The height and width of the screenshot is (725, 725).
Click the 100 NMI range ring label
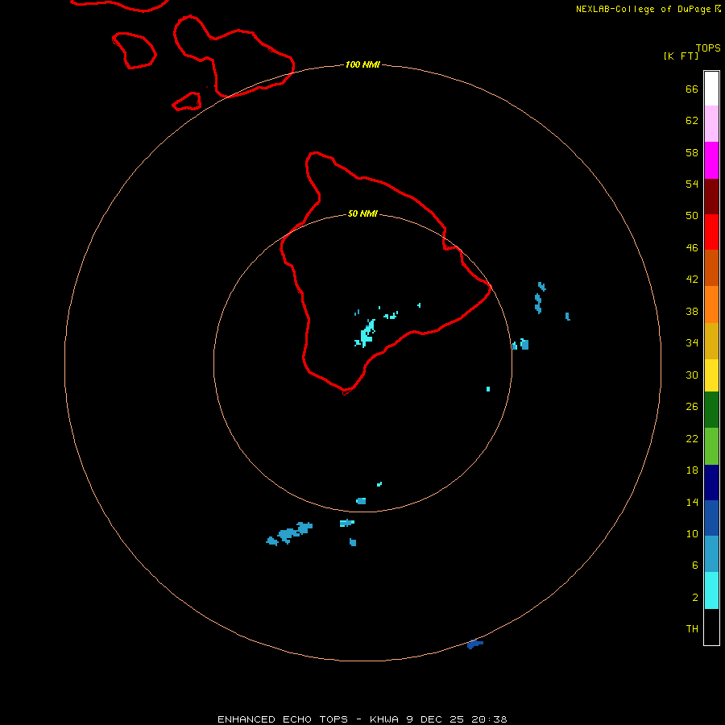tap(362, 64)
